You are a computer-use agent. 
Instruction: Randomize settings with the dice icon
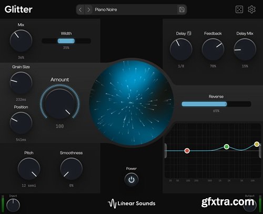[239, 9]
